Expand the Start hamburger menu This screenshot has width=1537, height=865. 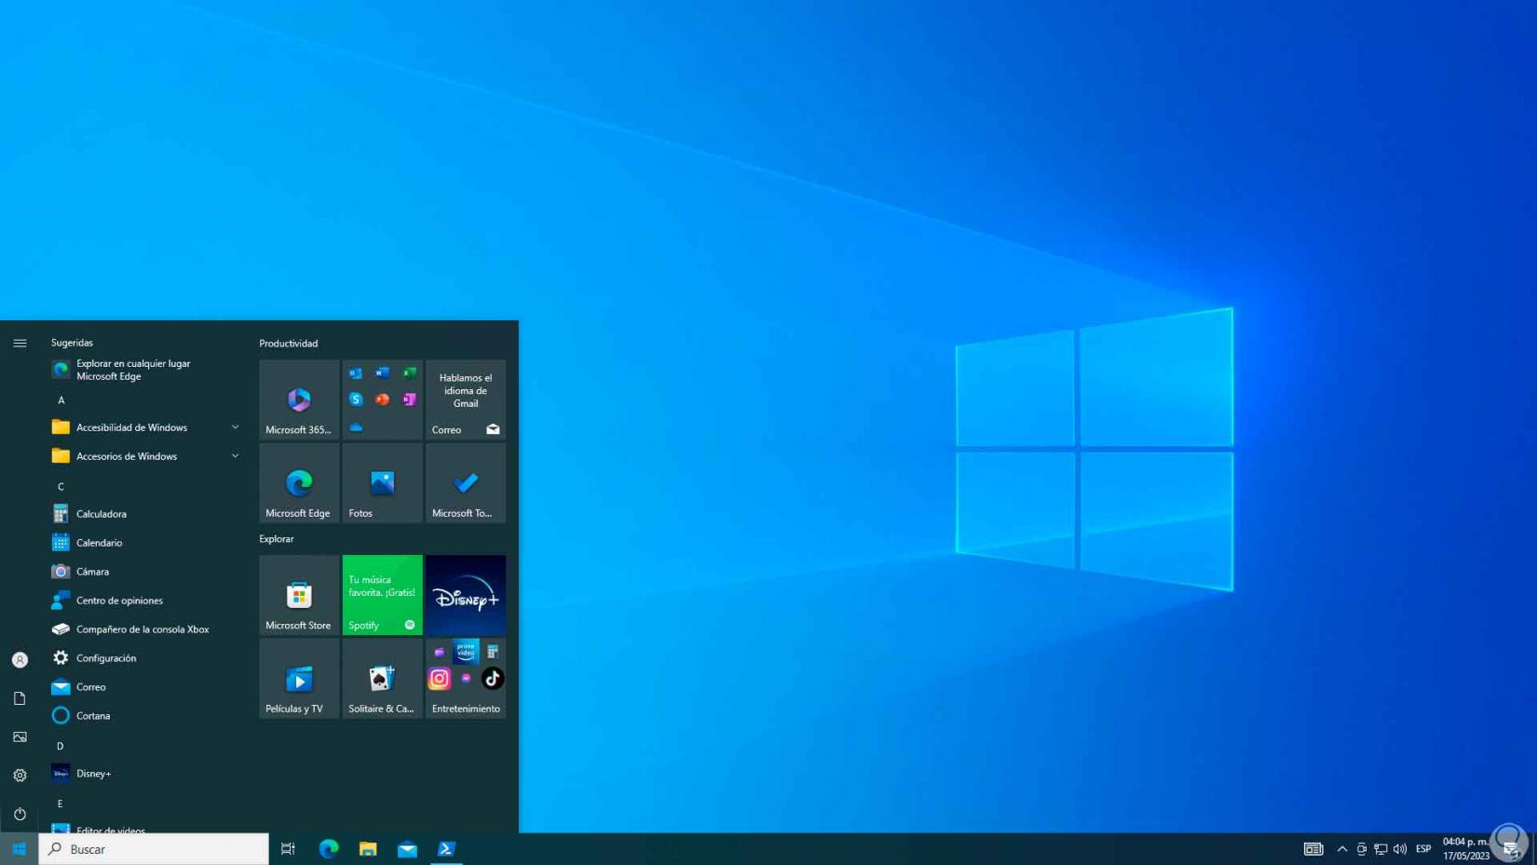(x=20, y=344)
